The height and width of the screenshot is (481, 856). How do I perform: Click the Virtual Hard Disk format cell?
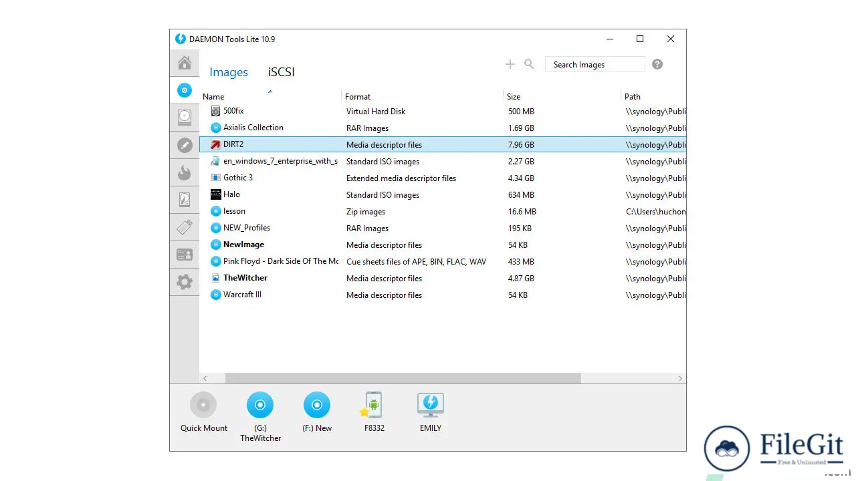tap(376, 112)
